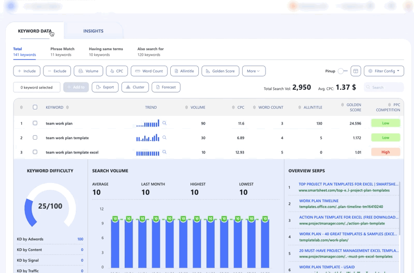The height and width of the screenshot is (273, 414).
Task: Magnify trend for 'team work plan'
Action: click(x=165, y=123)
